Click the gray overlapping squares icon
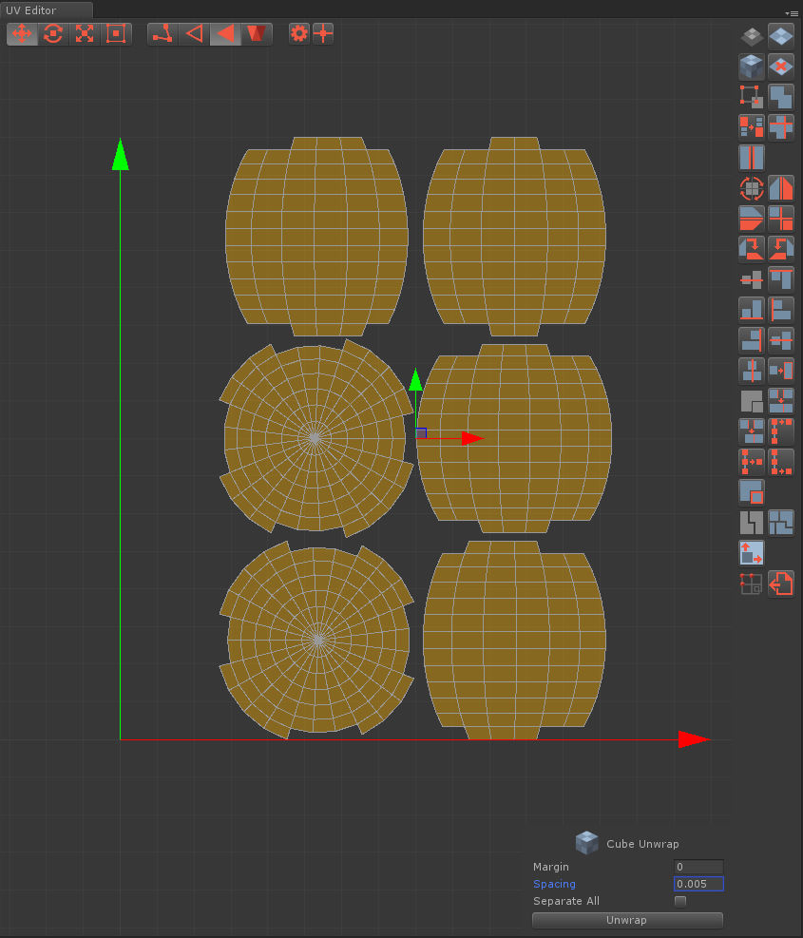 752,401
